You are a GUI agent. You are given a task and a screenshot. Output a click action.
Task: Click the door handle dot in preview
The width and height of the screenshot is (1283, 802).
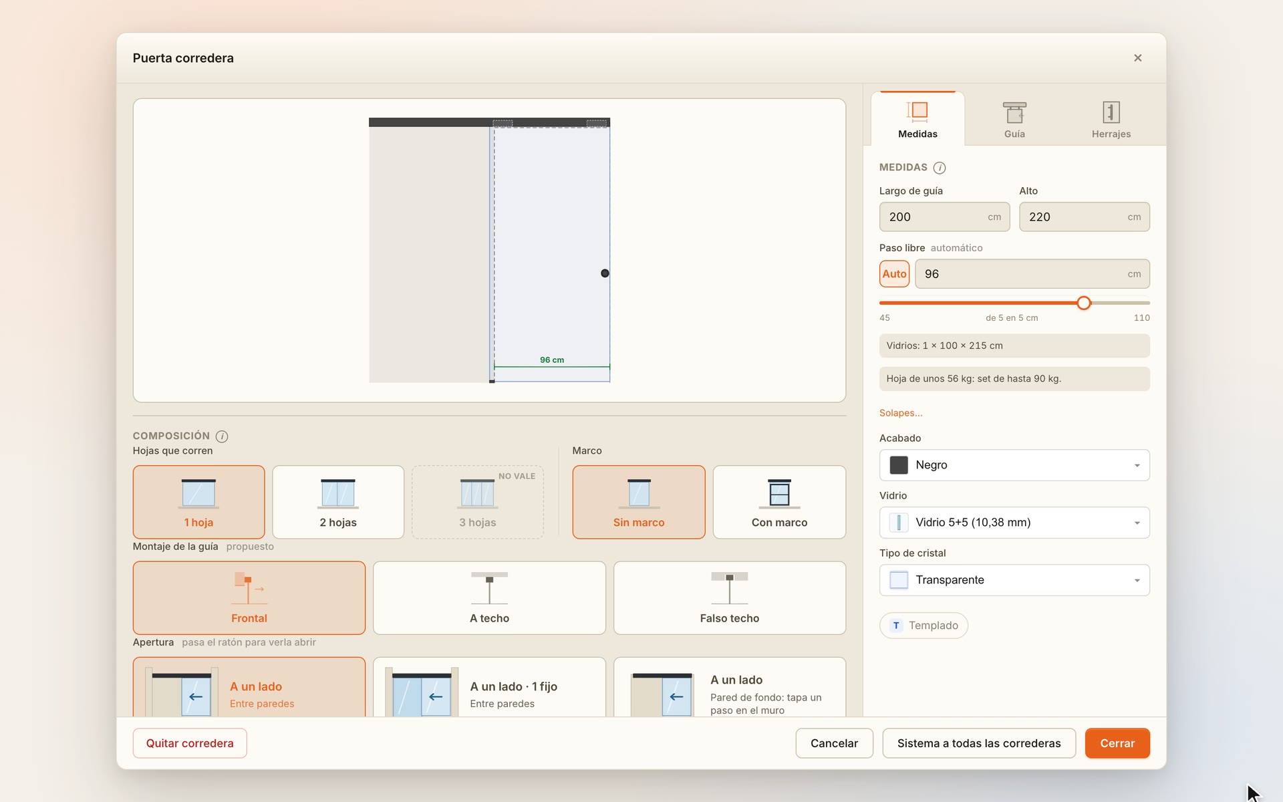605,273
